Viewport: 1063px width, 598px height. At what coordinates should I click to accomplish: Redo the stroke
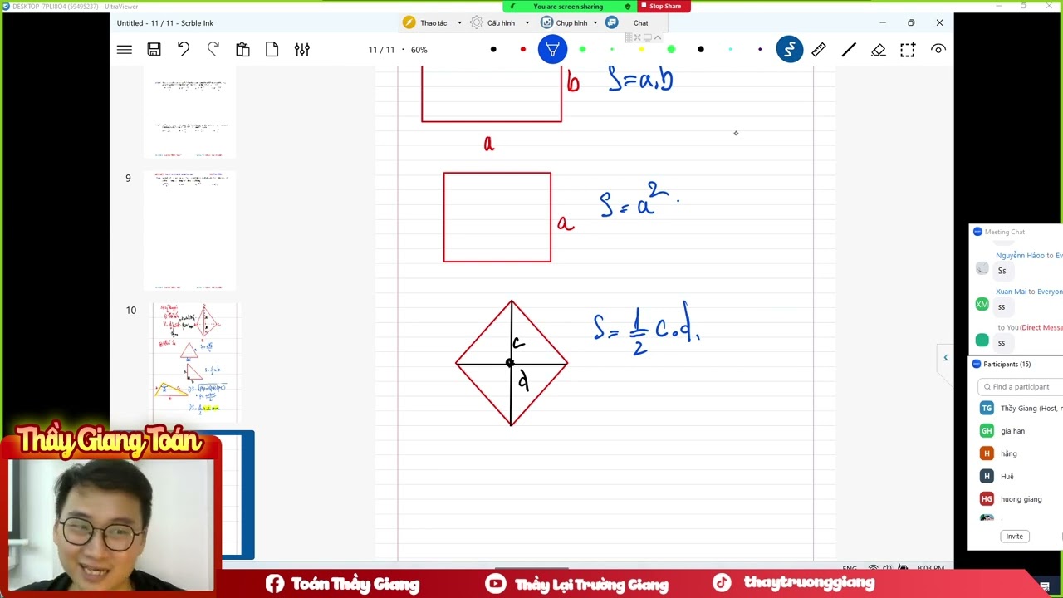tap(213, 50)
